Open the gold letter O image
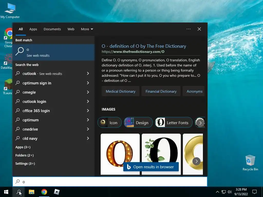This screenshot has width=263, height=197. click(x=193, y=147)
